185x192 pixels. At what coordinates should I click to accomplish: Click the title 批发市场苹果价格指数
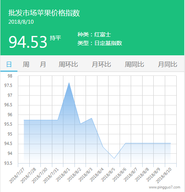pyautogui.click(x=44, y=13)
